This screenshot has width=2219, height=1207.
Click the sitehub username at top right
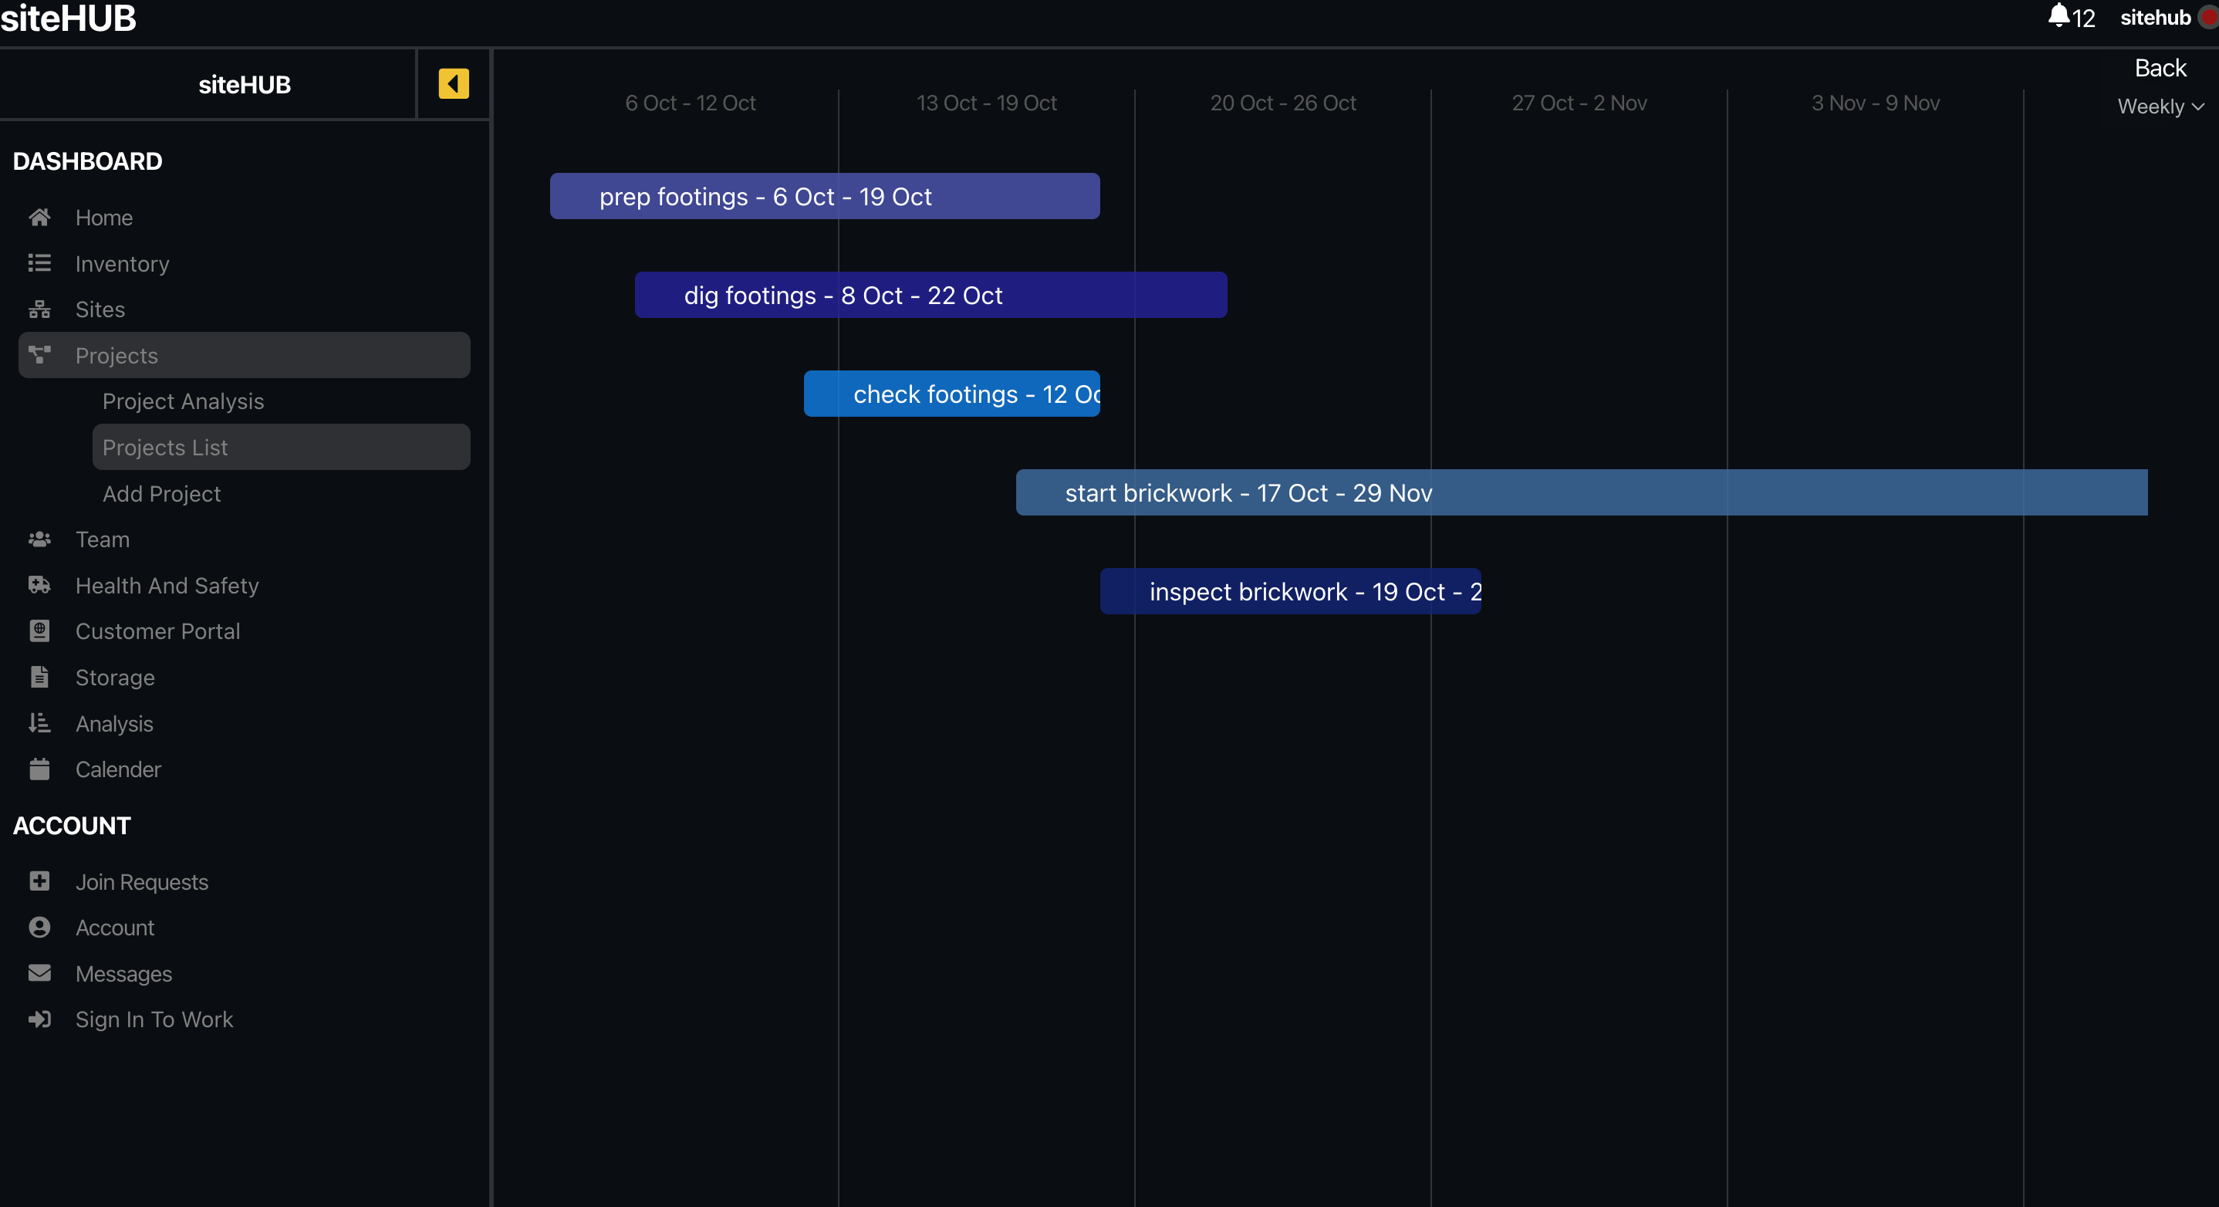coord(2154,17)
